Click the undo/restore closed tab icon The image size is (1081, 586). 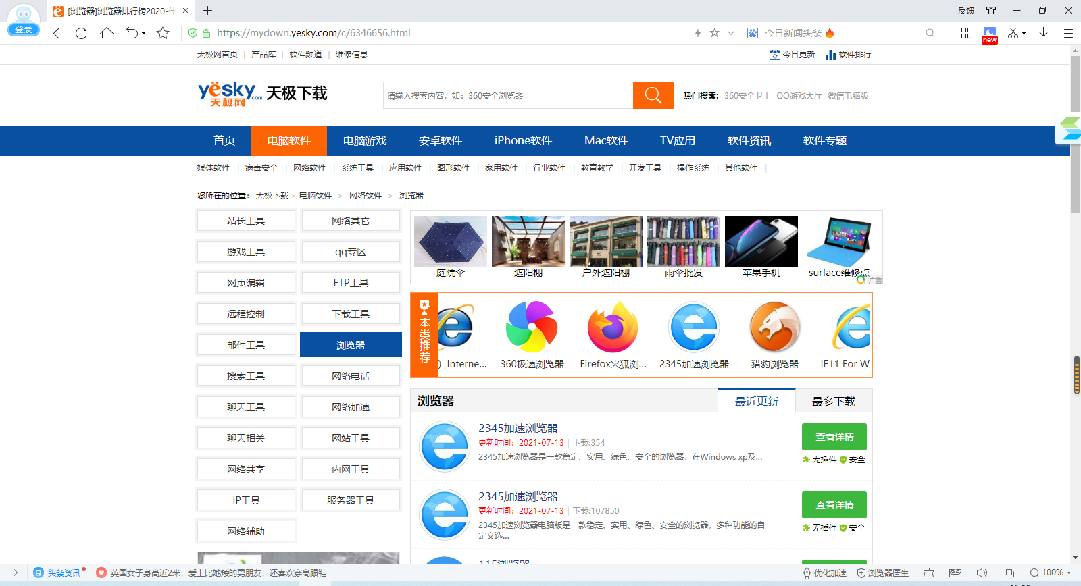point(132,33)
